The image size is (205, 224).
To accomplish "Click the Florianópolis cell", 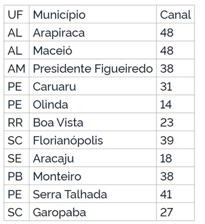I will point(92,140).
